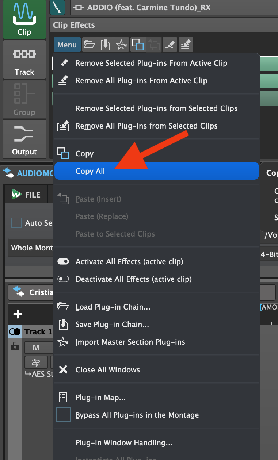
Task: Open the Whole Montage dropdown
Action: click(x=31, y=248)
